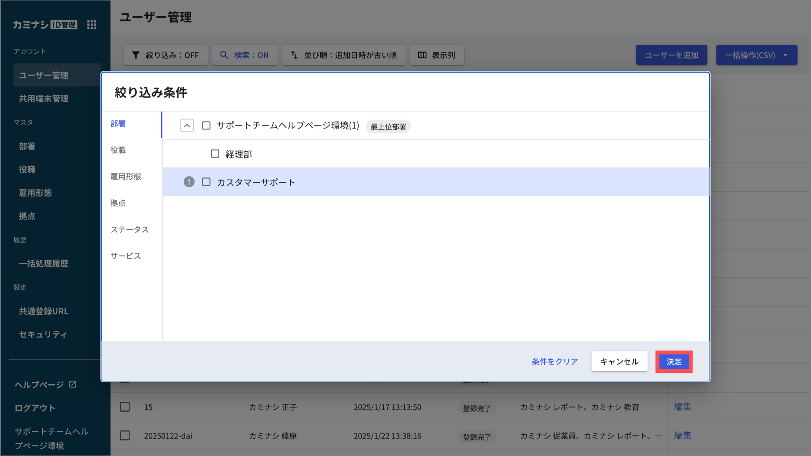Viewport: 811px width, 456px height.
Task: Select row checkbox for user 20250122-dai
Action: click(x=125, y=435)
